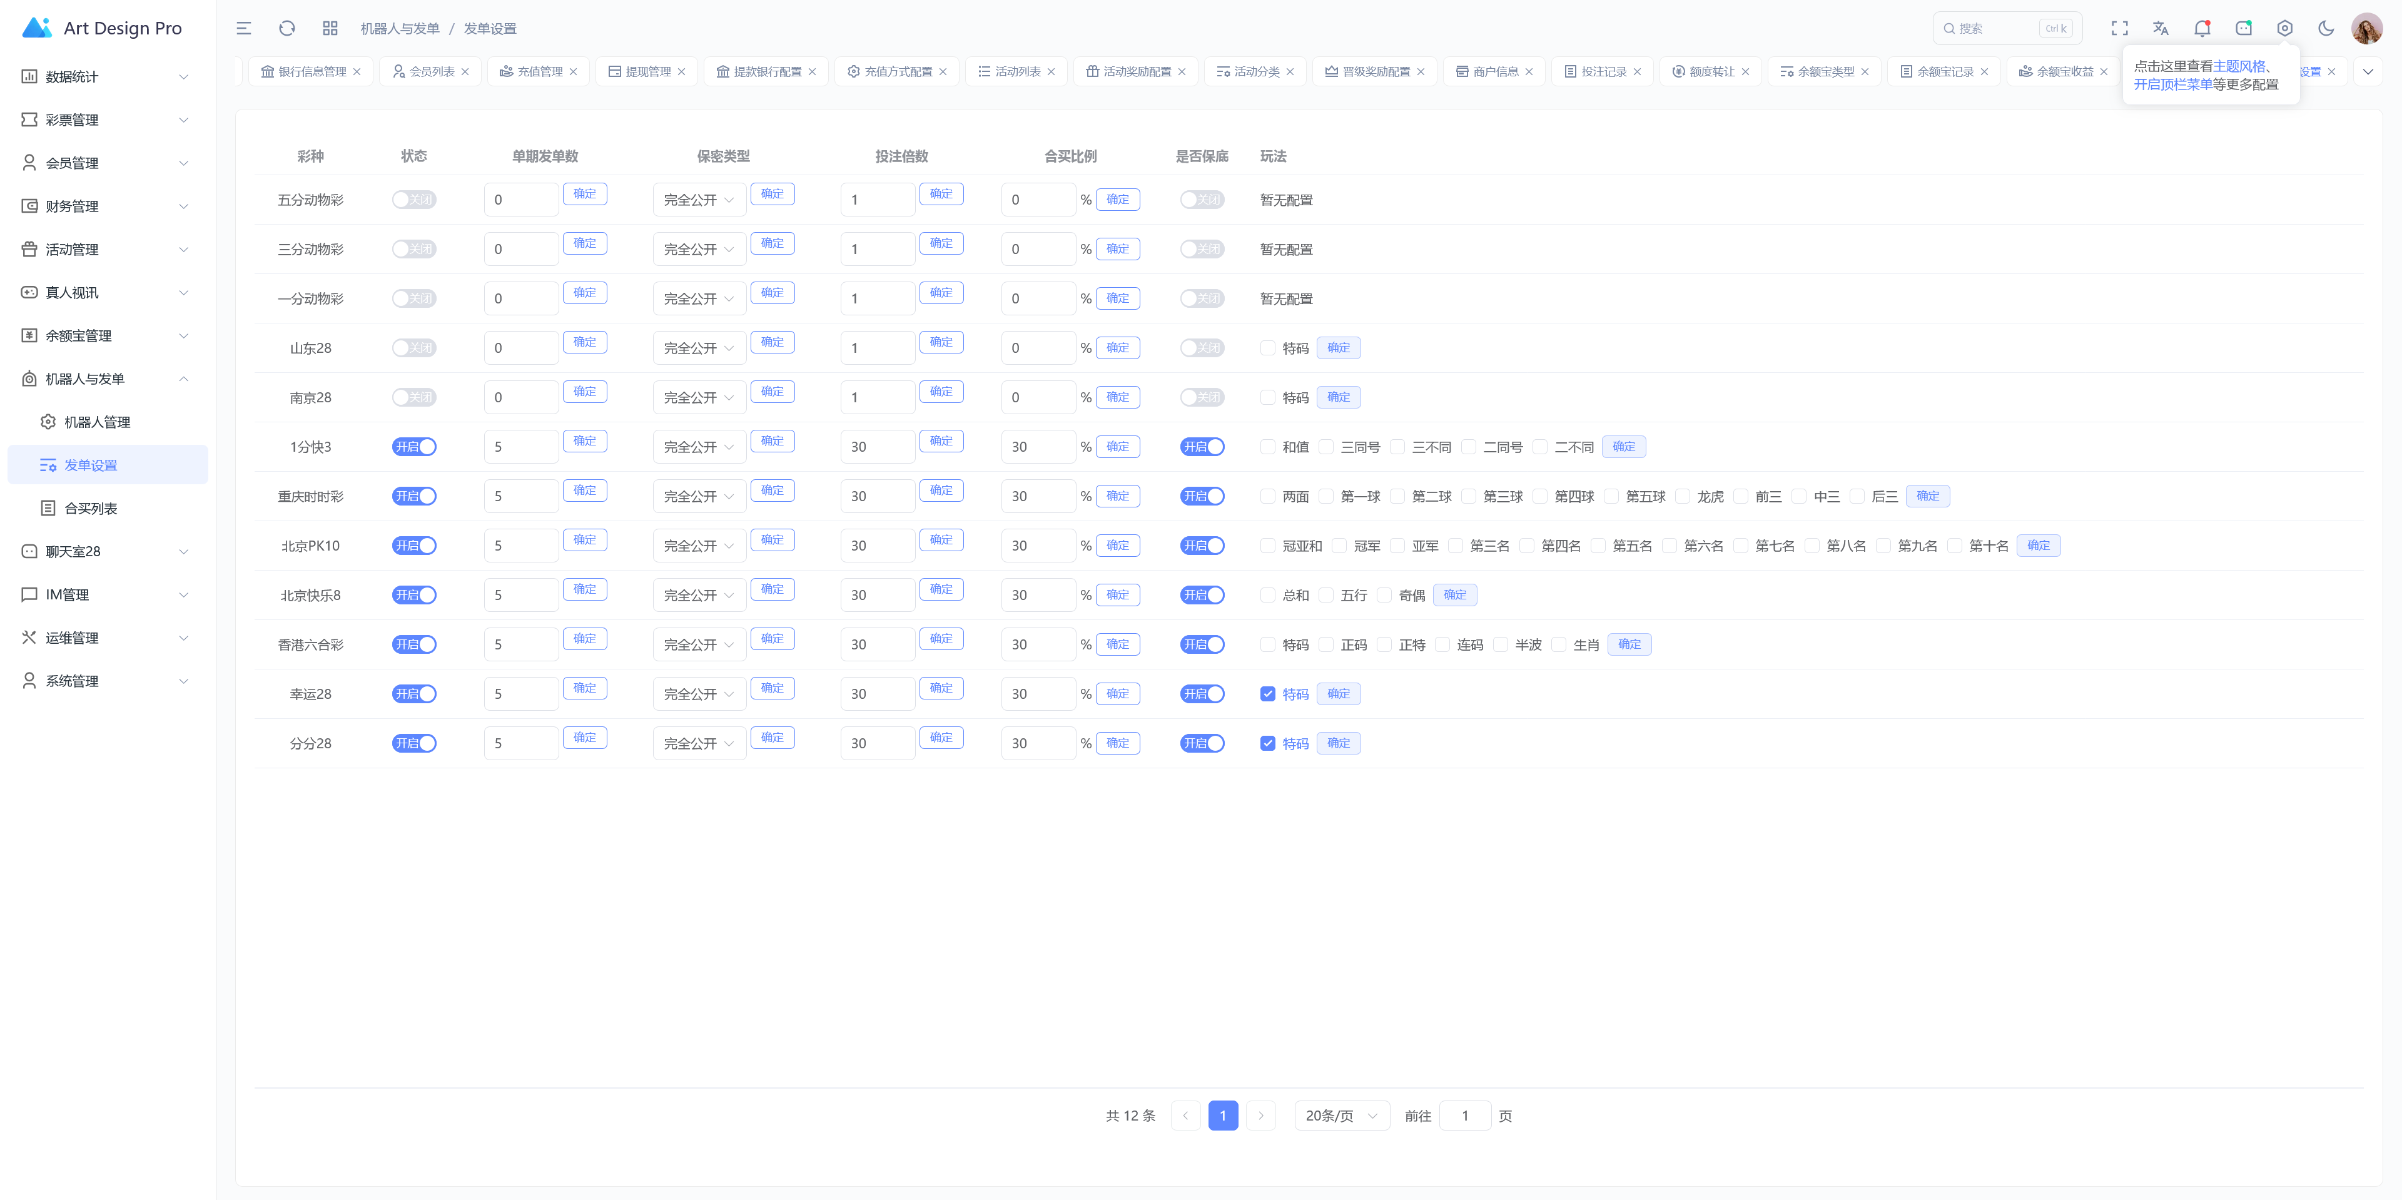Toggle the 1分快3 status switch

[414, 447]
